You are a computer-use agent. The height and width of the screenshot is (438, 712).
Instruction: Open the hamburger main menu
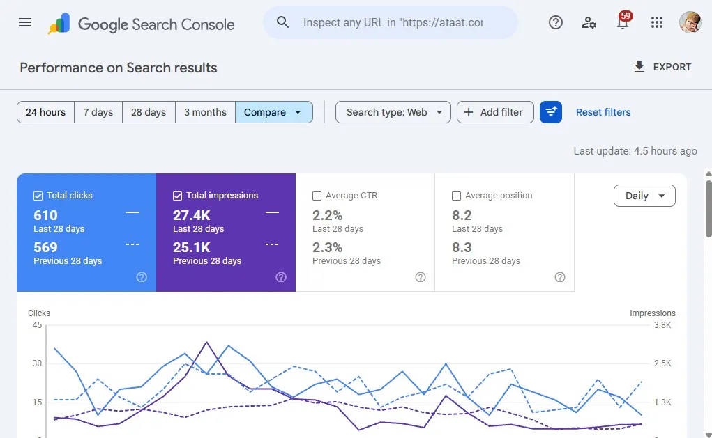(x=25, y=22)
